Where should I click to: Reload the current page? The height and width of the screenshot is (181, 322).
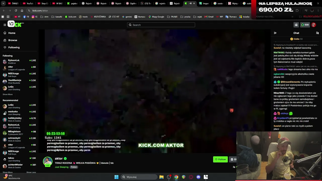(16, 11)
